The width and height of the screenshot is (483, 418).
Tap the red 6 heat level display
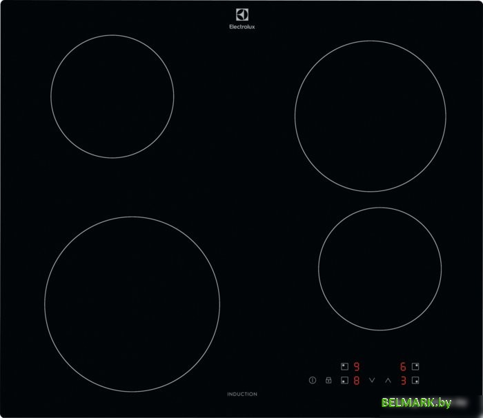[403, 367]
